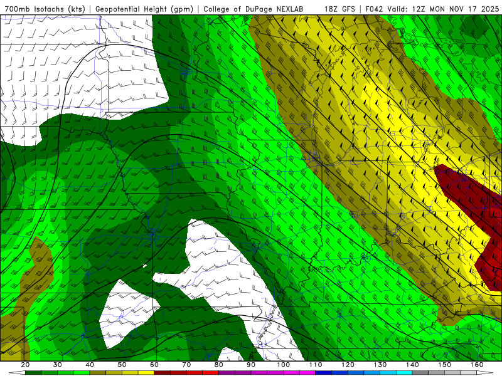The image size is (502, 376).
Task: Pick the dark maroon 60-65 kt legend swatch
Action: (x=163, y=373)
